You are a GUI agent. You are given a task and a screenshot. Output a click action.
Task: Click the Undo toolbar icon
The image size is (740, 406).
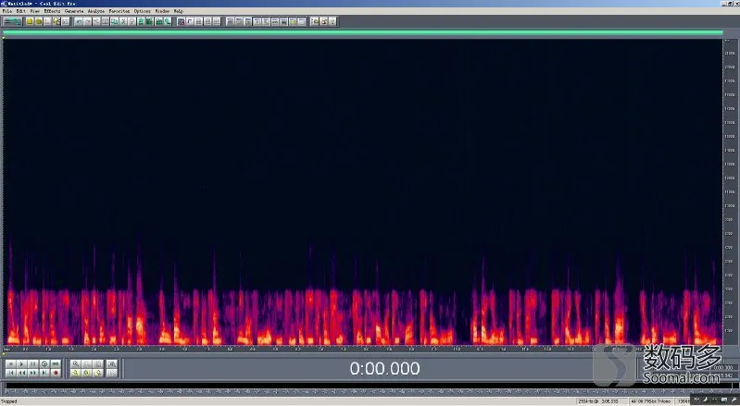[x=79, y=21]
